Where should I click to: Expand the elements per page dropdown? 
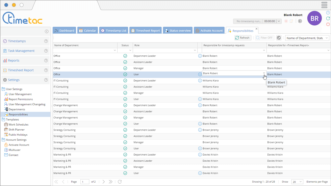coord(297,182)
